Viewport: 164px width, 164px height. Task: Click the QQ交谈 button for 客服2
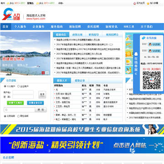(154, 51)
